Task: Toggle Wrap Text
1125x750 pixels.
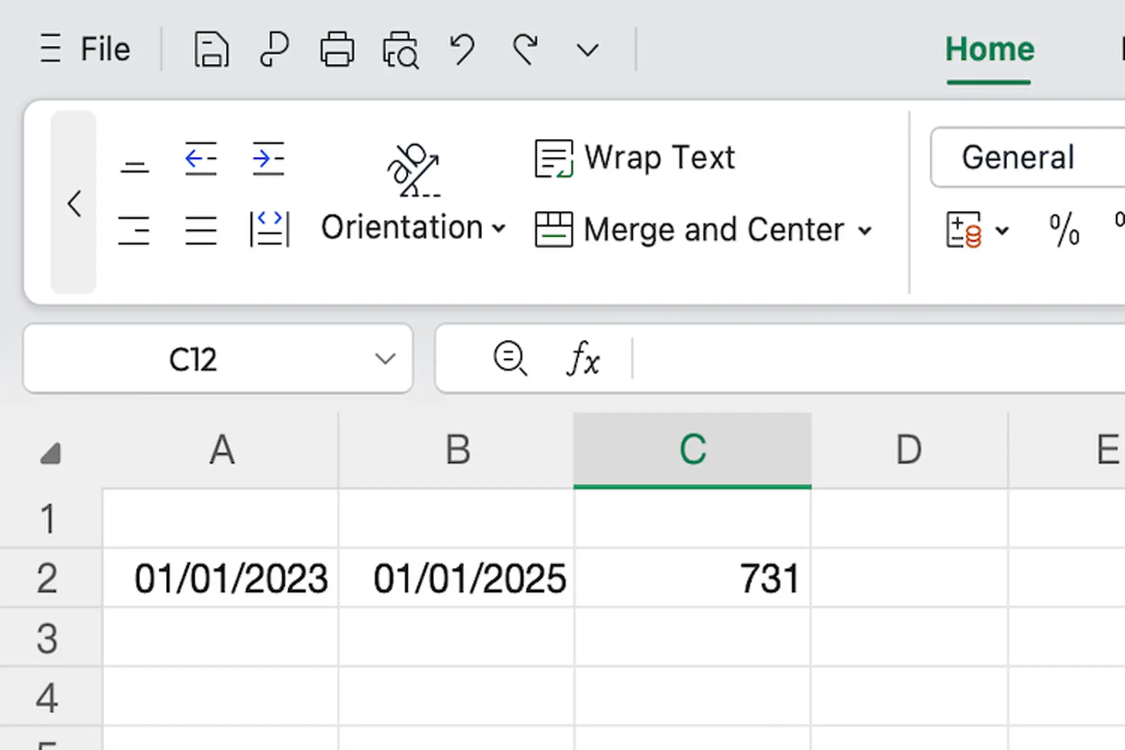Action: [x=635, y=158]
